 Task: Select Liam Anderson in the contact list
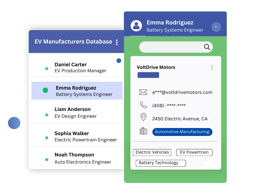pyautogui.click(x=76, y=112)
